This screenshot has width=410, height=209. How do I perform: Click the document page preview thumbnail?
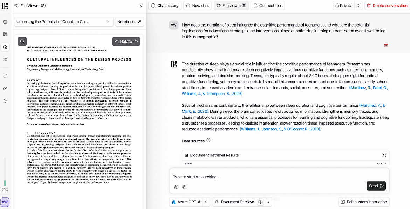point(79,122)
